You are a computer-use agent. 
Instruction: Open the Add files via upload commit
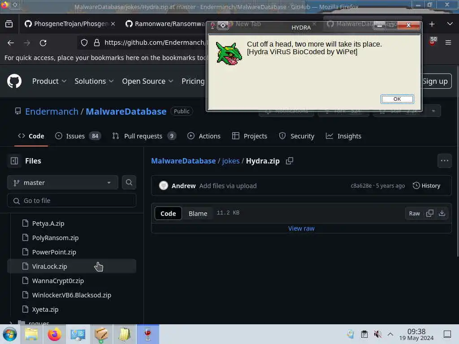(228, 186)
